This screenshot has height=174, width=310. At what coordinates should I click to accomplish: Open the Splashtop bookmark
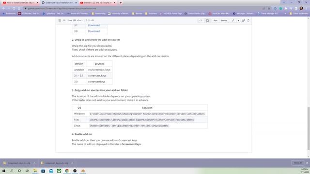tap(53, 14)
